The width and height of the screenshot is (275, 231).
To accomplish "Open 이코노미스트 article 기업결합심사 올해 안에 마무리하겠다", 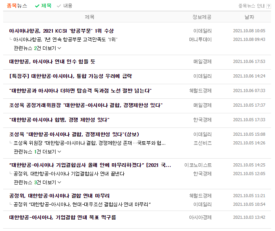I will [x=90, y=165].
